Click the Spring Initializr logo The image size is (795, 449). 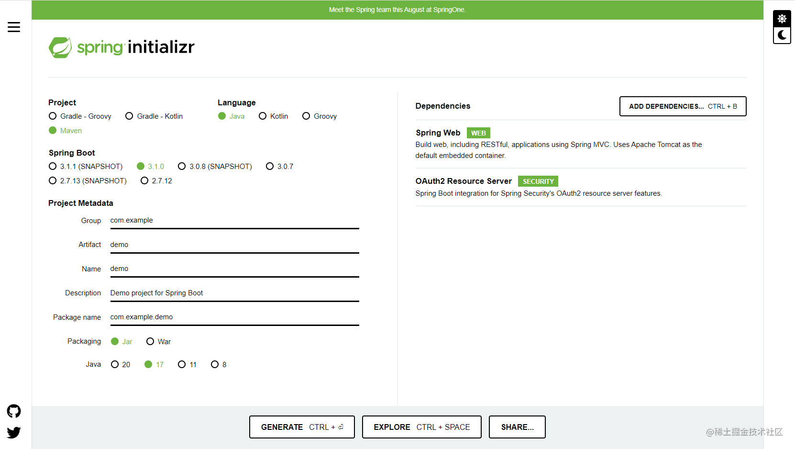click(x=121, y=47)
